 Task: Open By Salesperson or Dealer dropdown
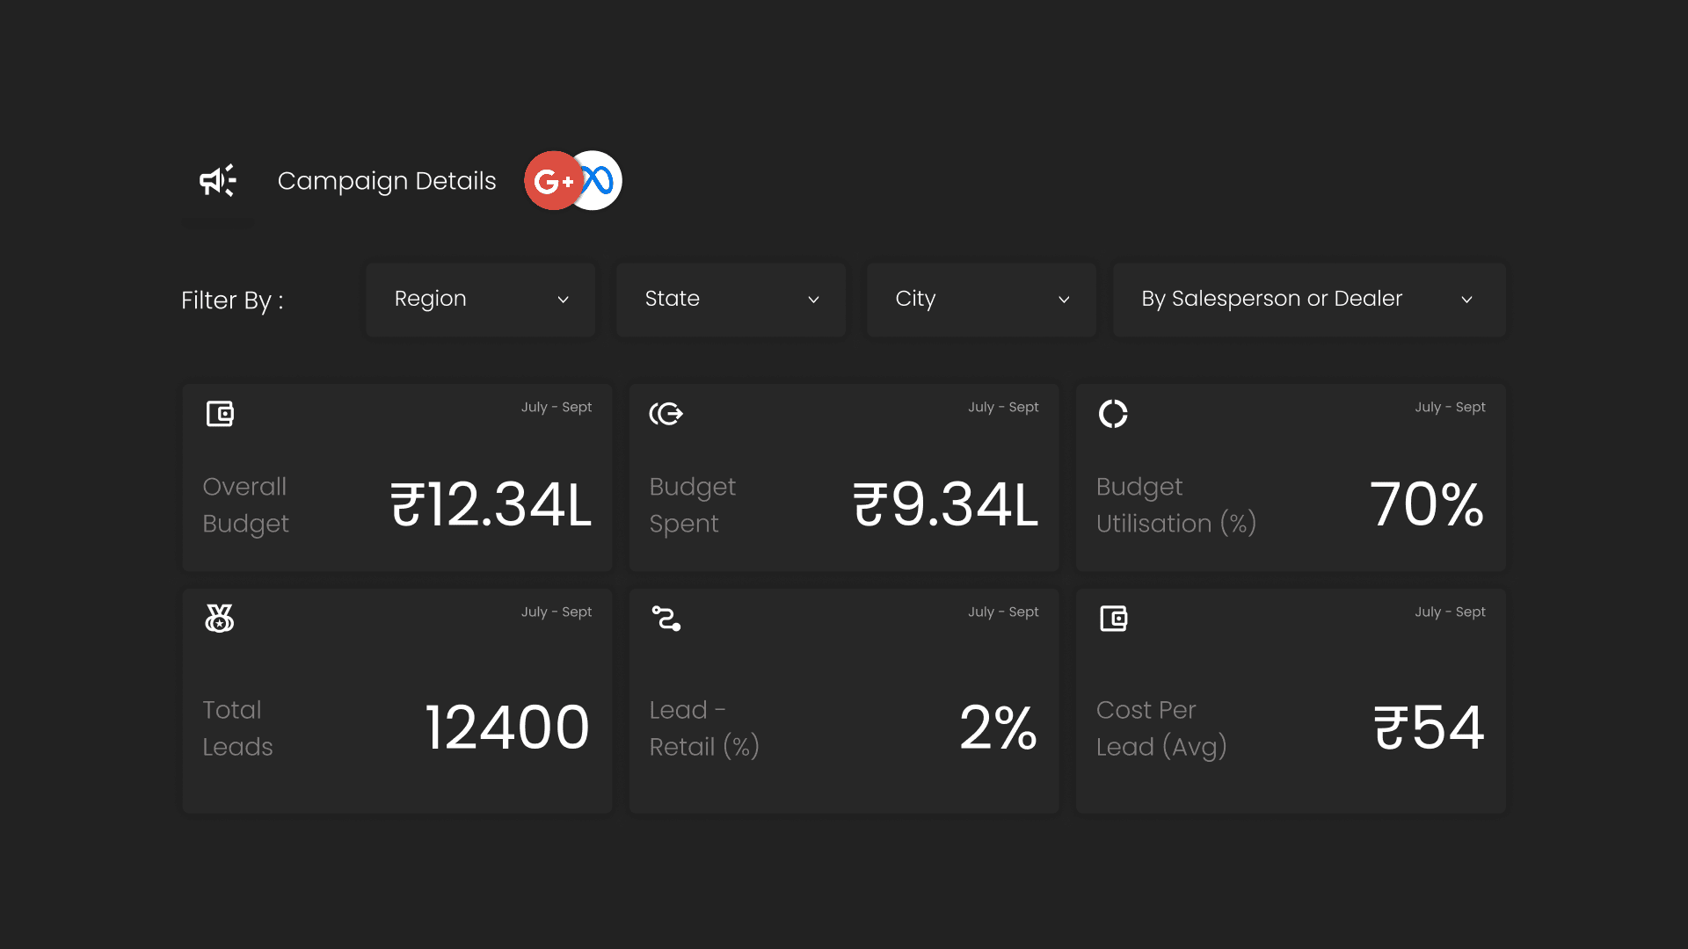pos(1308,299)
